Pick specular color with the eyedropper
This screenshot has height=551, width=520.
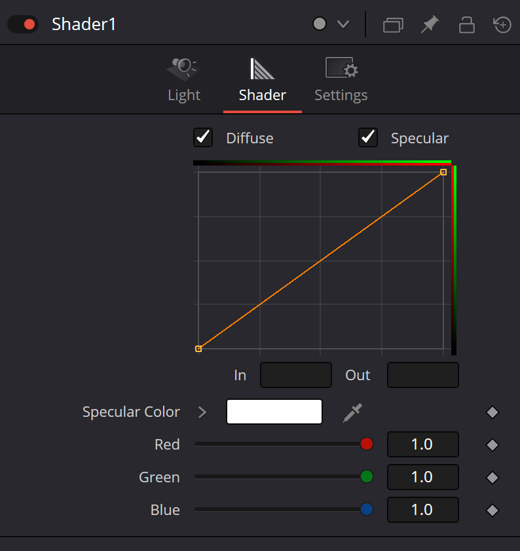(352, 412)
